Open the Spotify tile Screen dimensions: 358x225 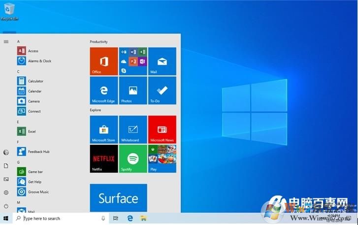click(x=133, y=159)
